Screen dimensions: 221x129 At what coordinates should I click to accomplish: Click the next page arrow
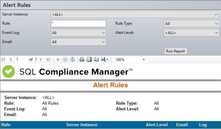(x=41, y=59)
